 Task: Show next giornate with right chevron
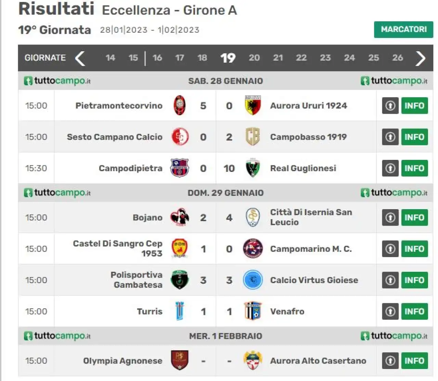[421, 58]
